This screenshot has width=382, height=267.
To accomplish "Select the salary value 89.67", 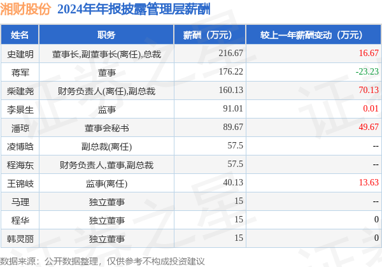I will coord(233,127).
